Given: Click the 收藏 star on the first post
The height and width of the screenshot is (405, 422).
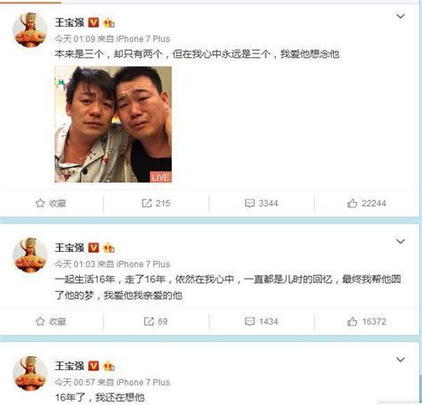Looking at the screenshot, I should tap(51, 203).
